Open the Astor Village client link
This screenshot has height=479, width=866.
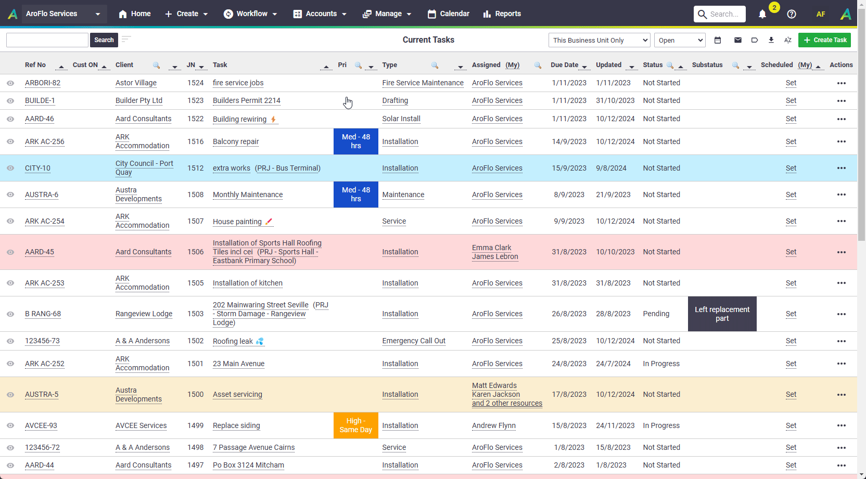(136, 83)
